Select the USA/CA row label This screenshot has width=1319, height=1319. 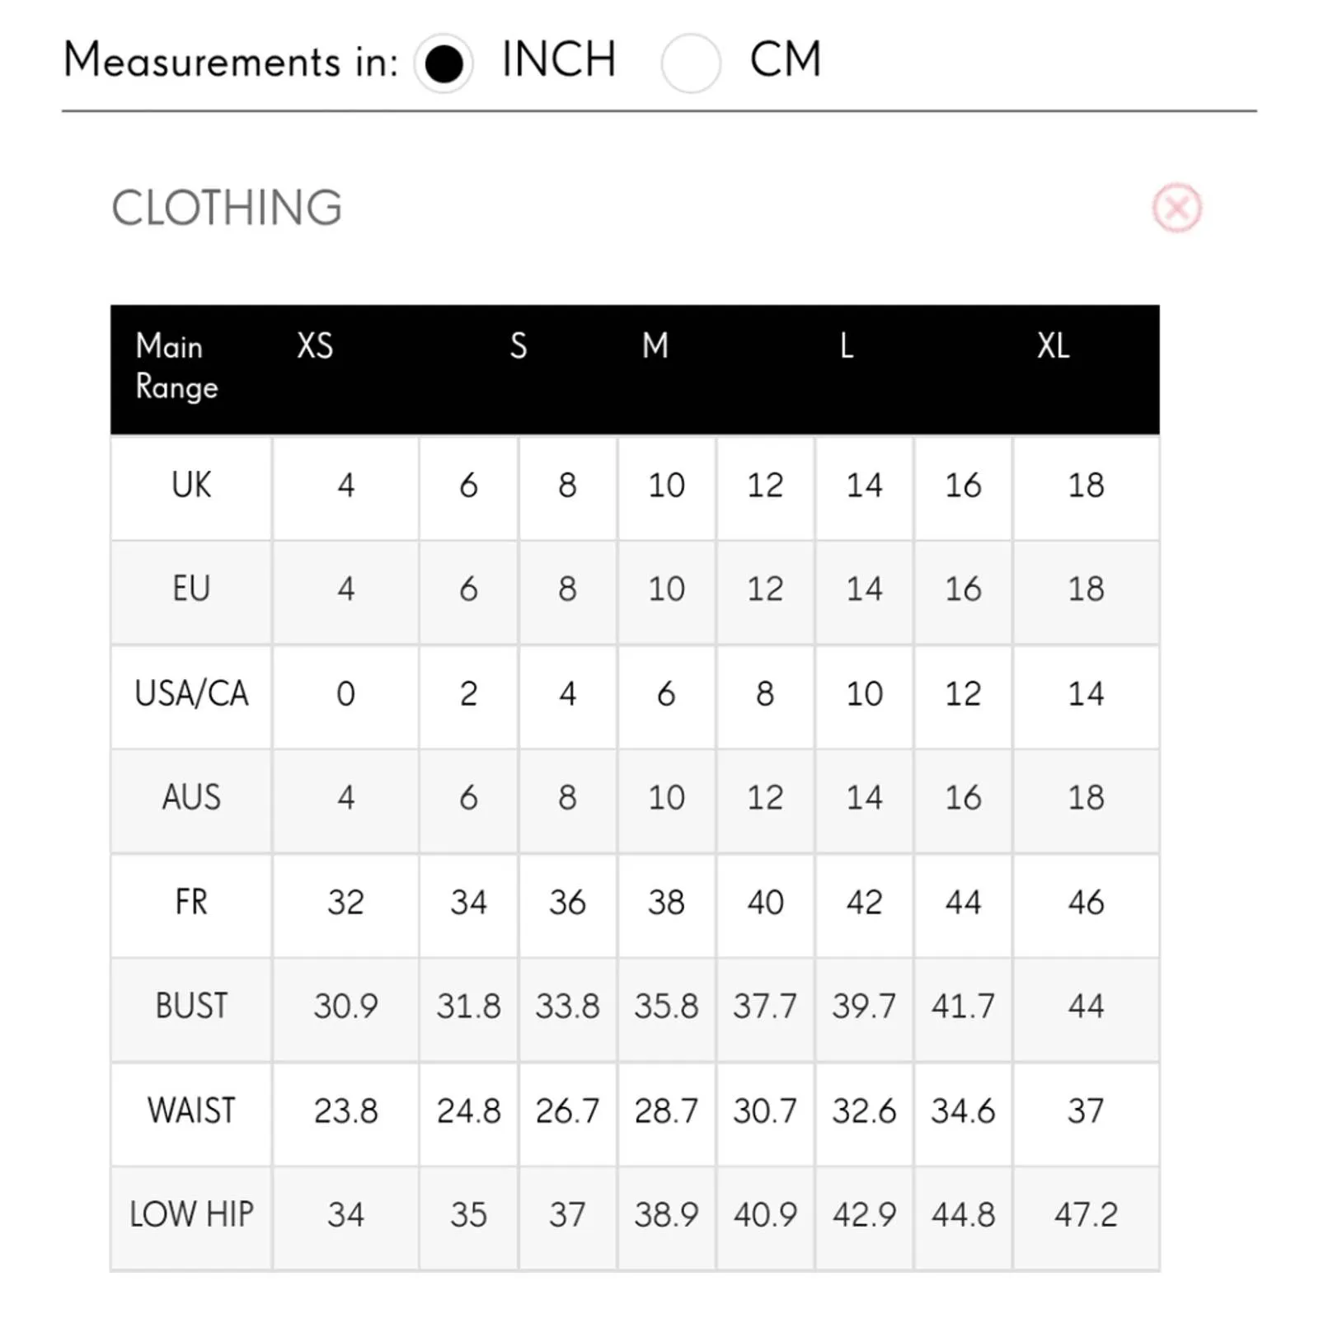click(x=191, y=694)
